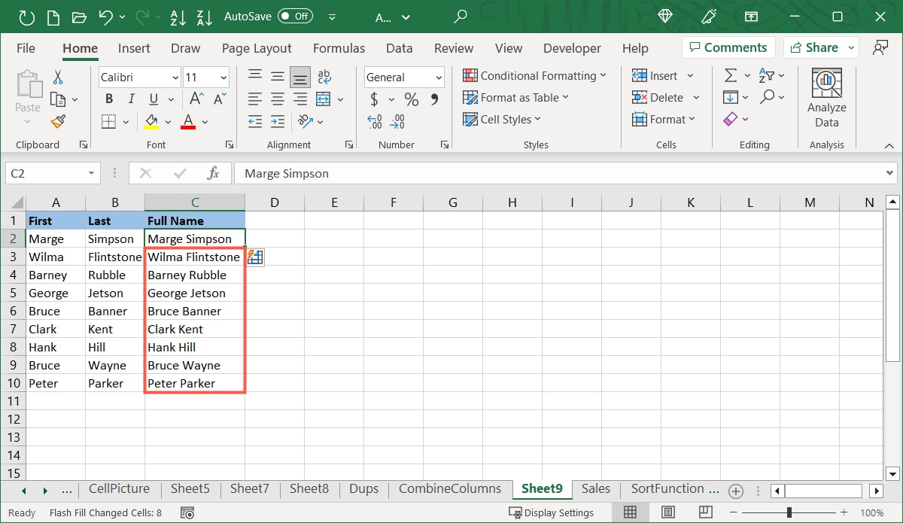This screenshot has width=903, height=523.
Task: Toggle Italic formatting
Action: pyautogui.click(x=132, y=99)
